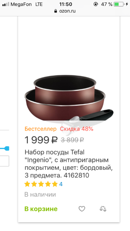The width and height of the screenshot is (130, 231).
Task: Open the 4 reviews count link
Action: pyautogui.click(x=61, y=184)
